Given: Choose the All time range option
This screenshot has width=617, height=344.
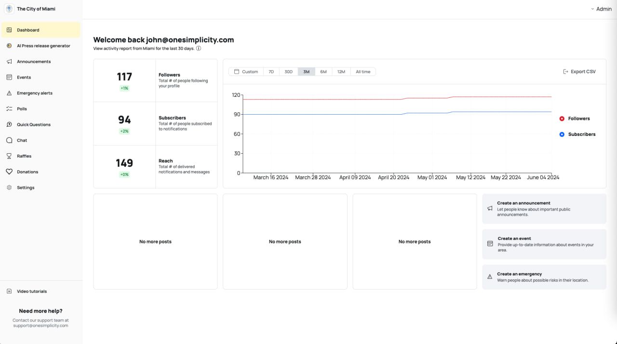Looking at the screenshot, I should tap(363, 72).
